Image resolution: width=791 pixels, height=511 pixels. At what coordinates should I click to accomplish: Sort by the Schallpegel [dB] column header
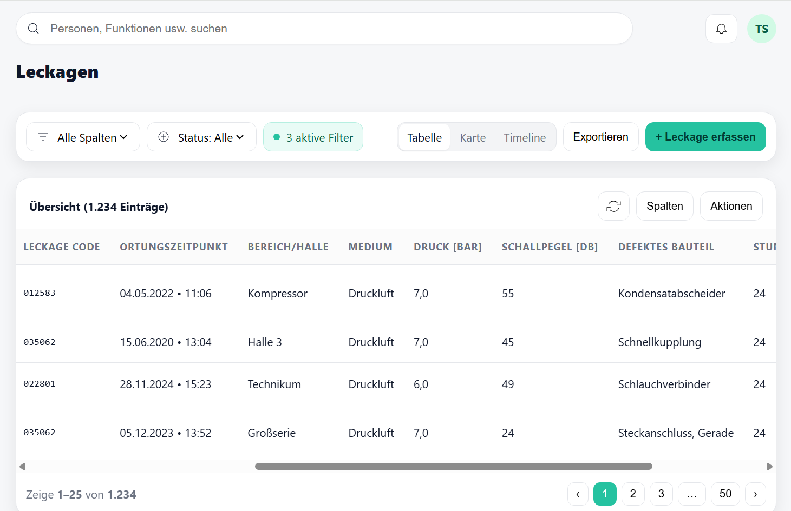pyautogui.click(x=550, y=247)
